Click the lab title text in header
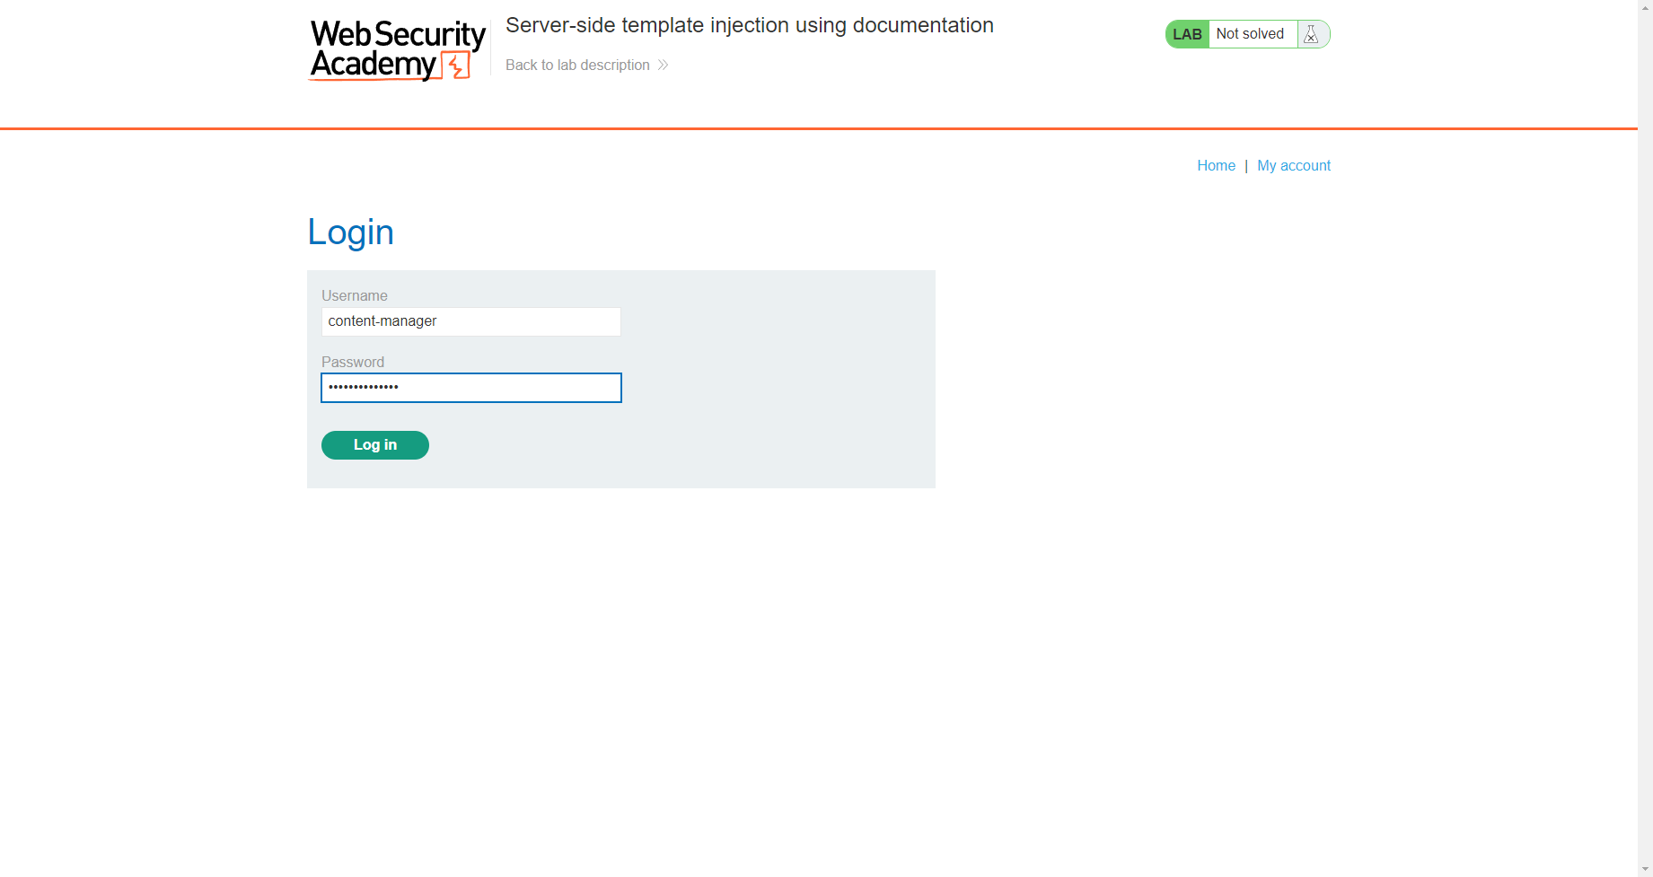The width and height of the screenshot is (1653, 877). 750,25
